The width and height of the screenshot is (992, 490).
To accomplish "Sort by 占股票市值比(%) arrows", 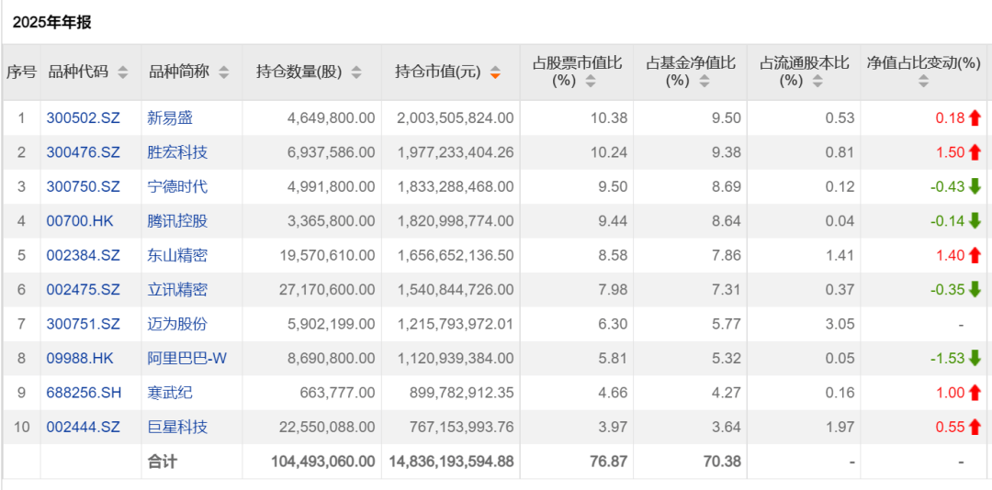I will 591,81.
